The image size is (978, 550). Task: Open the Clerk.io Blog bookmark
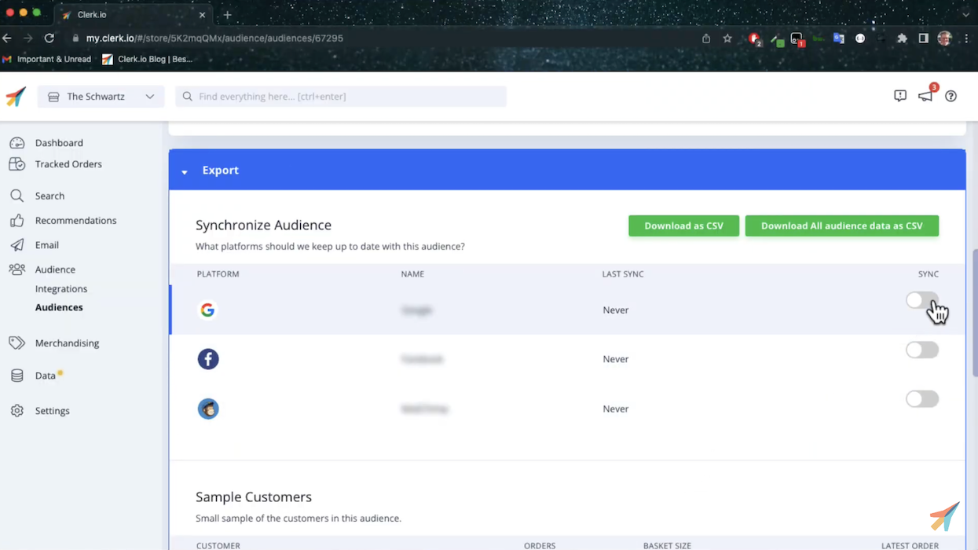tap(148, 59)
